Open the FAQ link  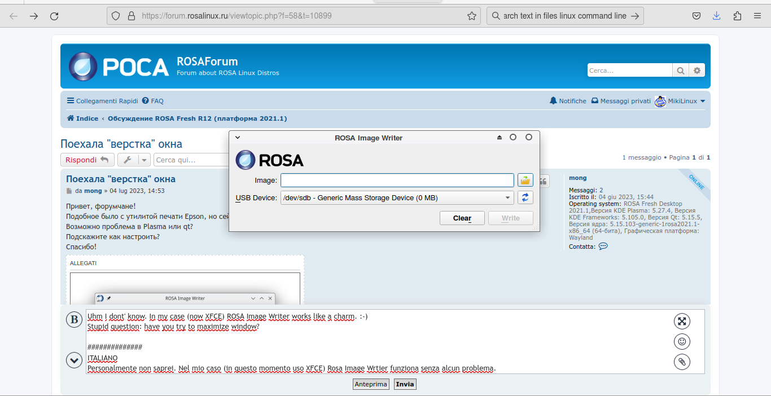(152, 101)
